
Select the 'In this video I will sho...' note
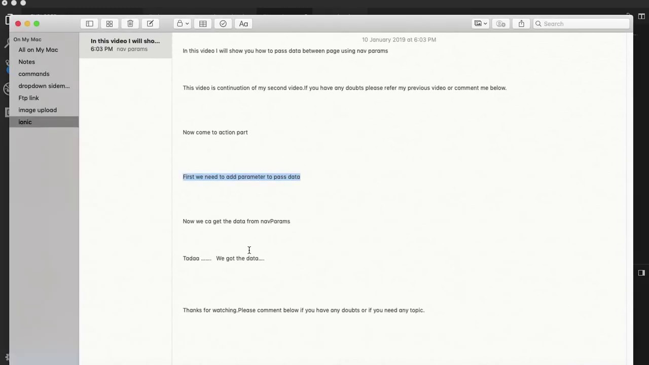(125, 45)
